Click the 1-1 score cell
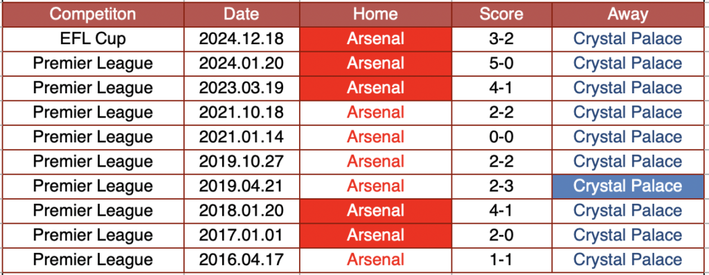Viewport: 709px width, 275px height. click(501, 260)
